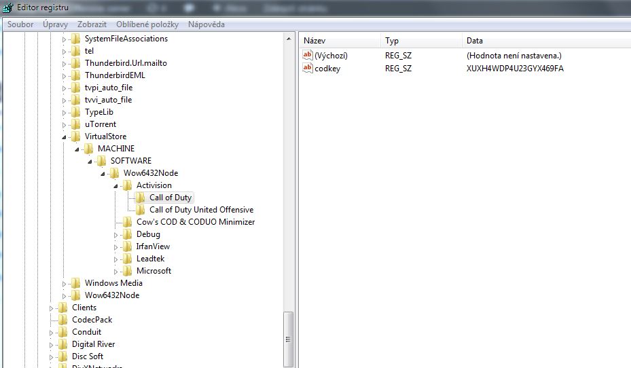
Task: Expand the Clients key
Action: tap(51, 308)
